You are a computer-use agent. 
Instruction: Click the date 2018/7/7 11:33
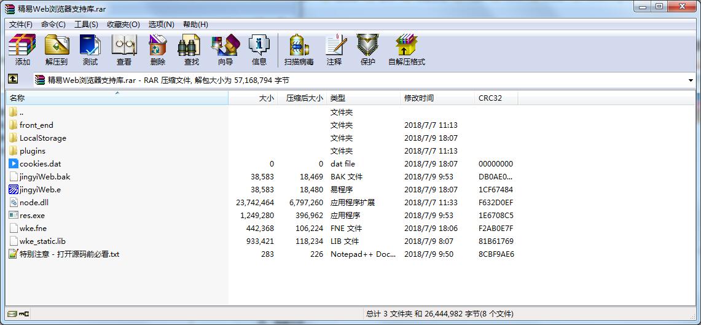tap(431, 203)
